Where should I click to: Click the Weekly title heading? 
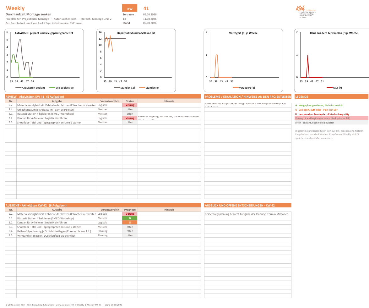point(15,8)
